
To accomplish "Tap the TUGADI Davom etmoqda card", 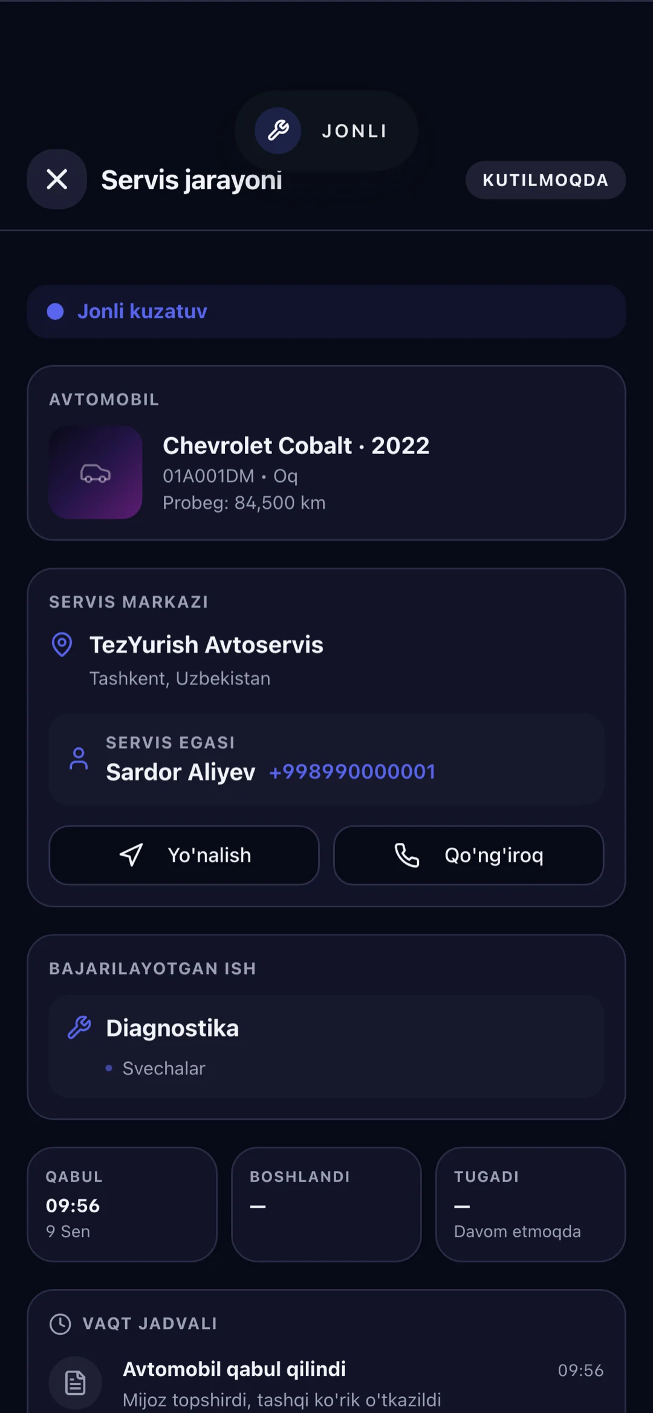I will point(530,1204).
